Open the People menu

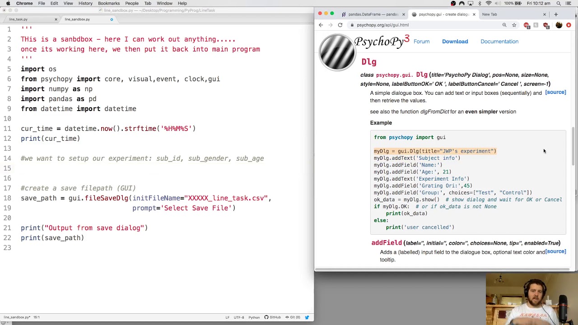point(132,3)
